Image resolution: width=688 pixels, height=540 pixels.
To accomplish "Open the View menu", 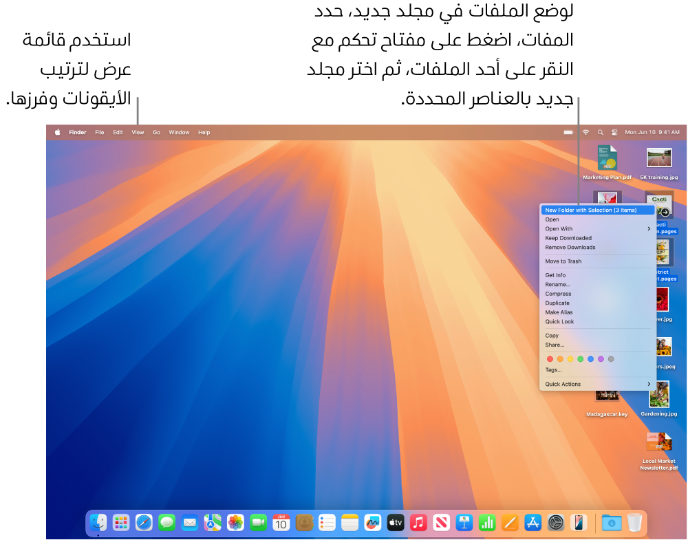I will pyautogui.click(x=138, y=132).
